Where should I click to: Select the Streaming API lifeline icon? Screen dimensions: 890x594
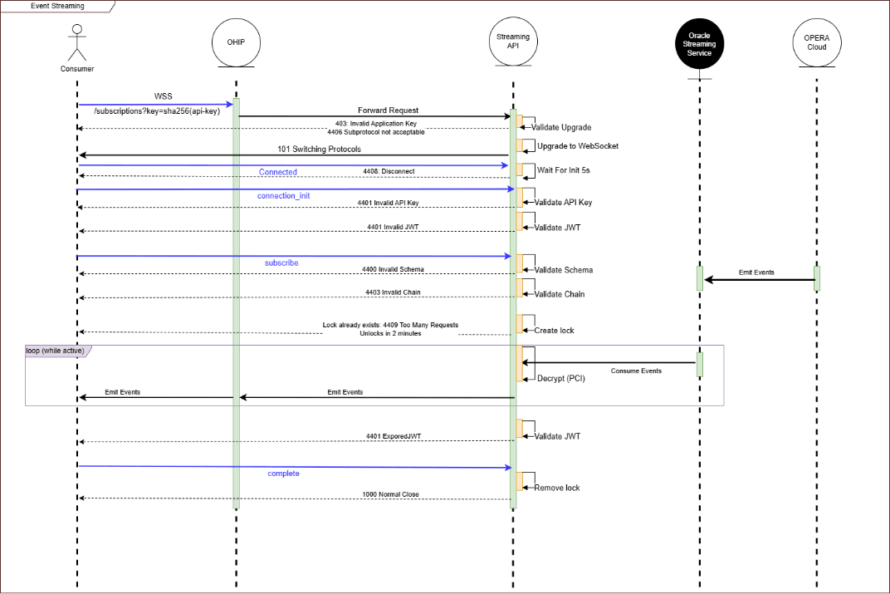[512, 42]
